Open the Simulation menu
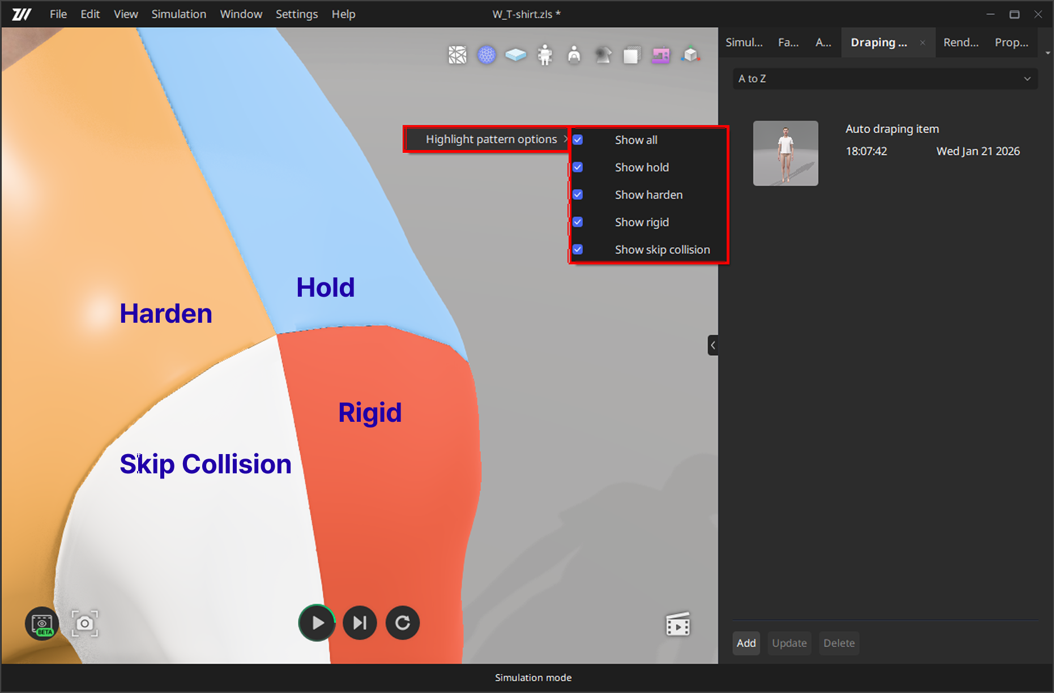This screenshot has width=1054, height=693. pos(178,14)
